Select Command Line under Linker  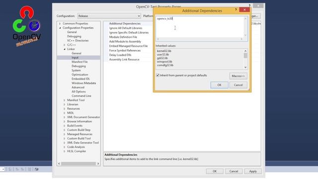click(x=81, y=96)
